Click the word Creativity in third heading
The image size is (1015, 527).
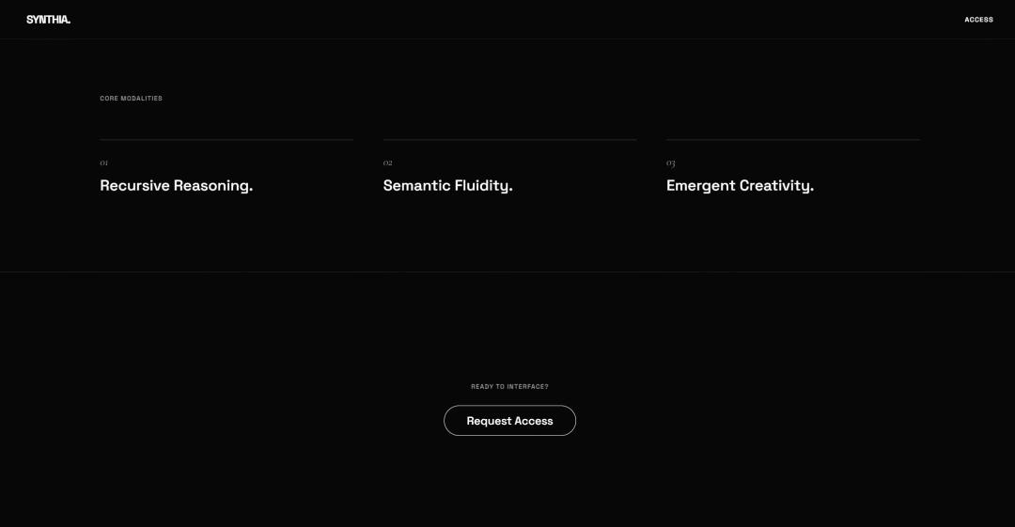click(774, 186)
